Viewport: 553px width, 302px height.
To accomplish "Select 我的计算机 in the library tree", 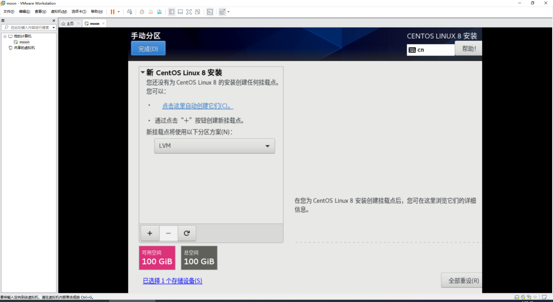I will point(23,36).
